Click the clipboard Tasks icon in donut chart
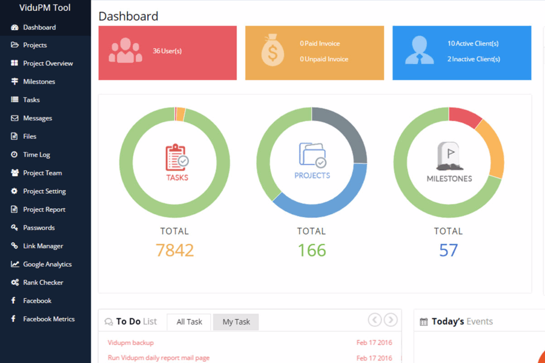Screen dimensions: 545x363 (177, 157)
